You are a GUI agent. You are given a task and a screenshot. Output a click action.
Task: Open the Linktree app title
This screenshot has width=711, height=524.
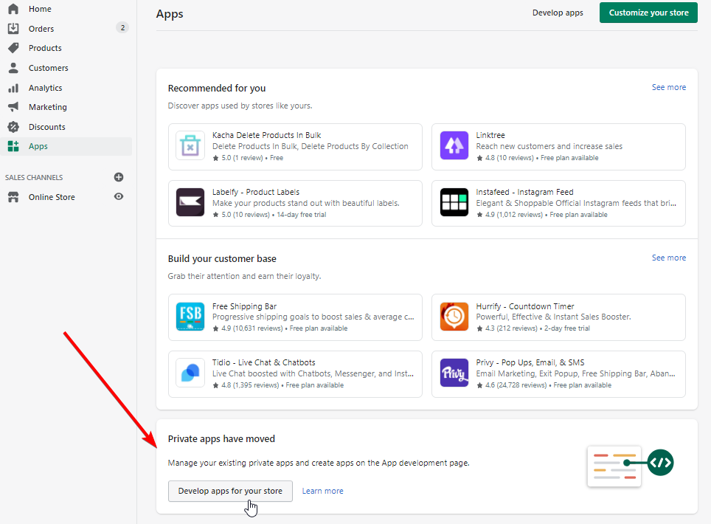tap(490, 135)
